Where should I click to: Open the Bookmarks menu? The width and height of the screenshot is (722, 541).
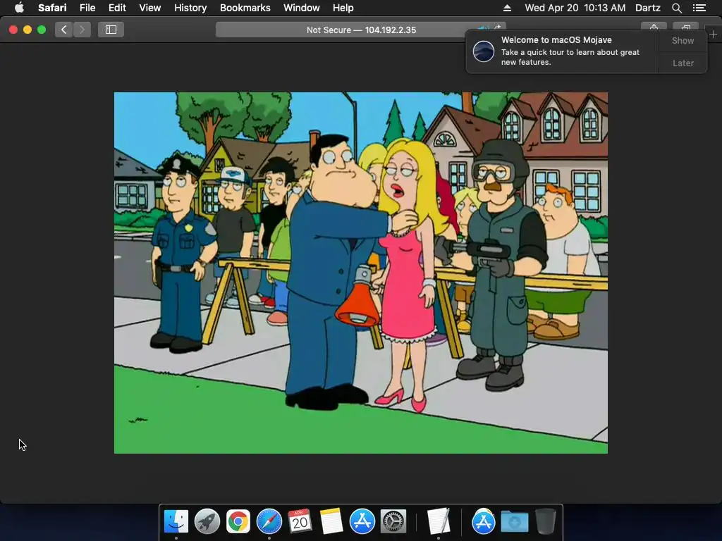pos(245,8)
